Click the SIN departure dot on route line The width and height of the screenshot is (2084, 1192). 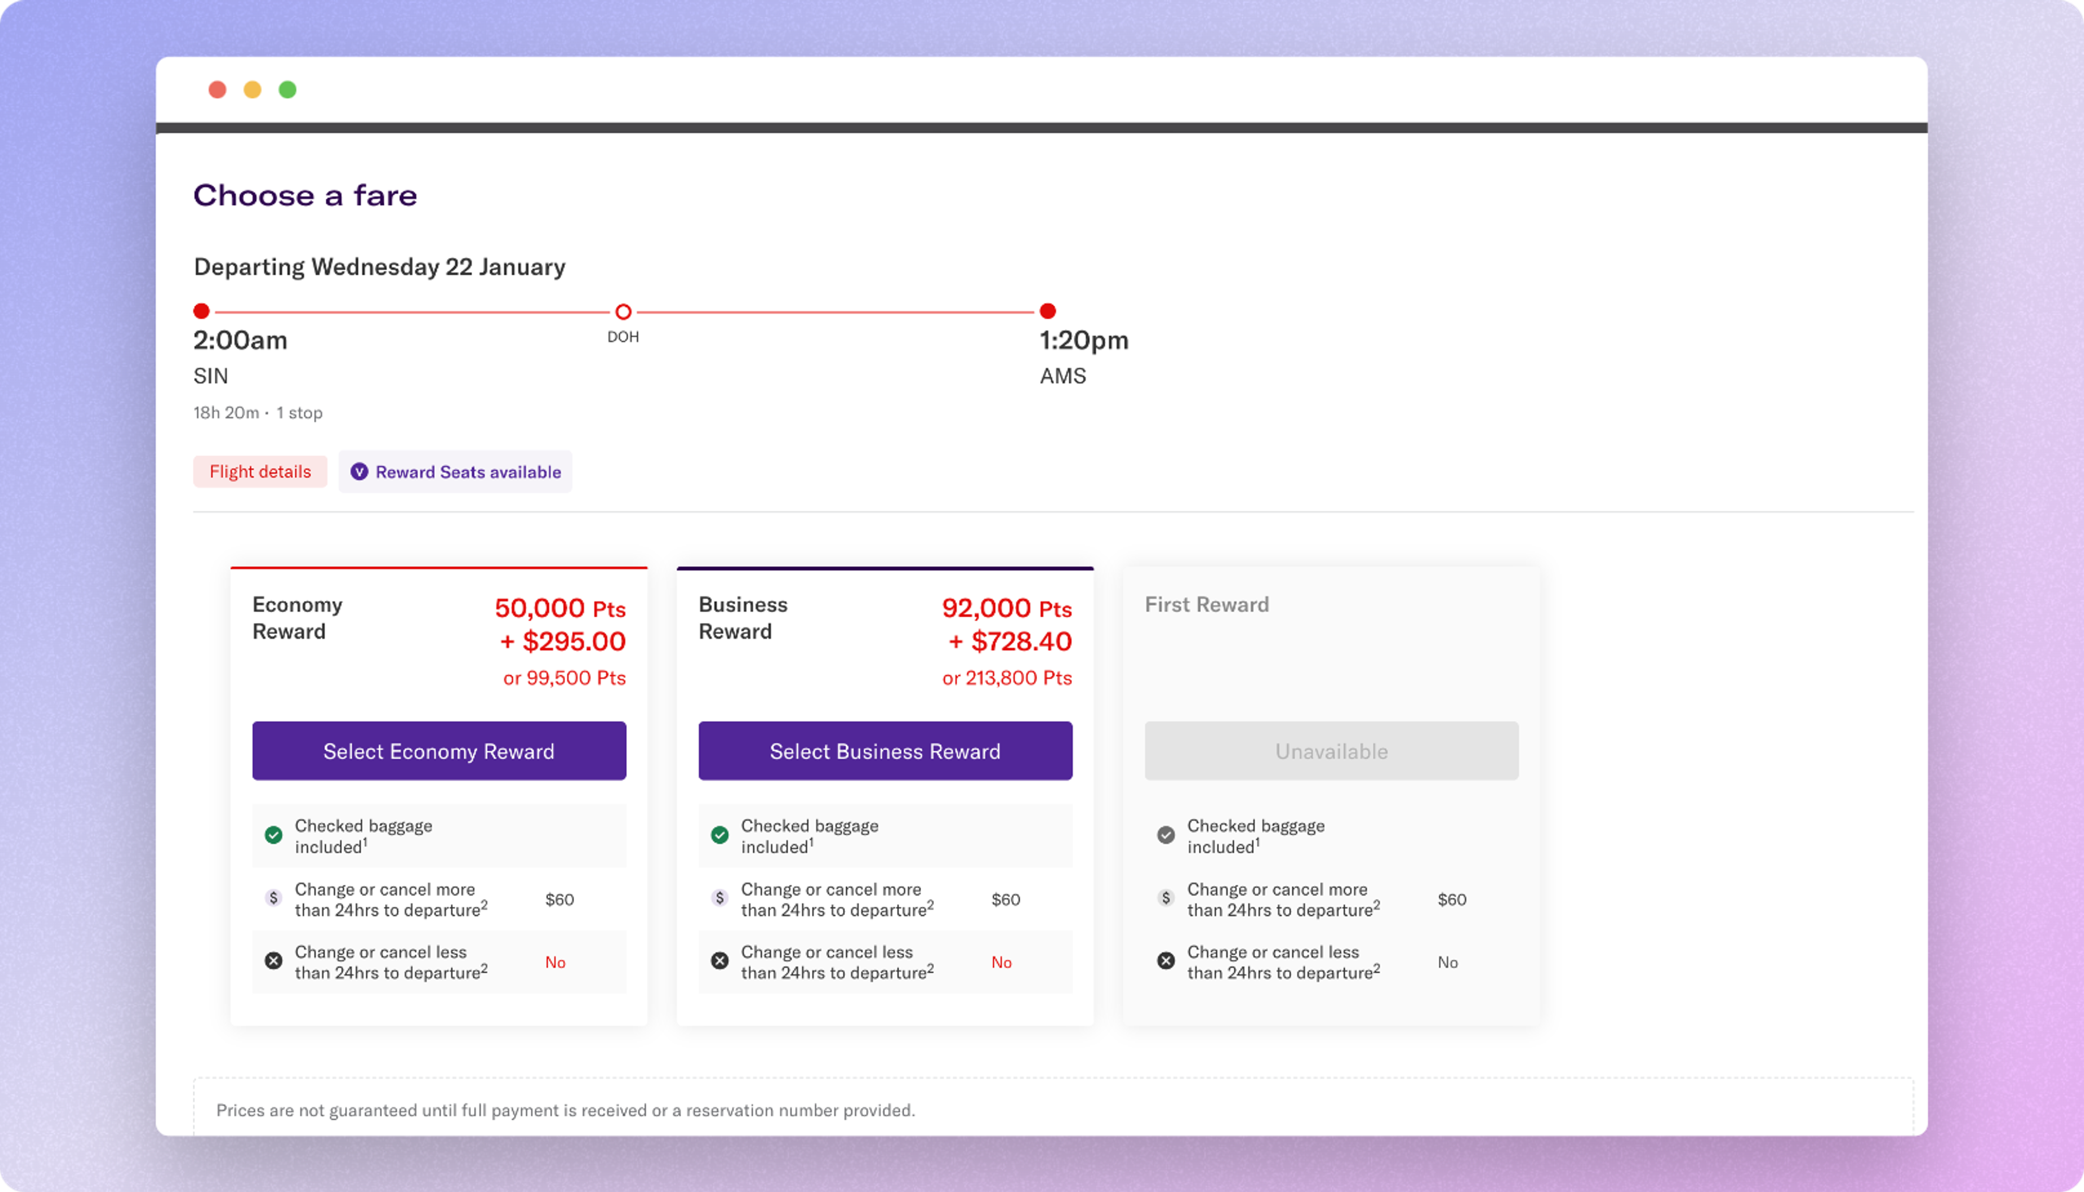coord(201,311)
